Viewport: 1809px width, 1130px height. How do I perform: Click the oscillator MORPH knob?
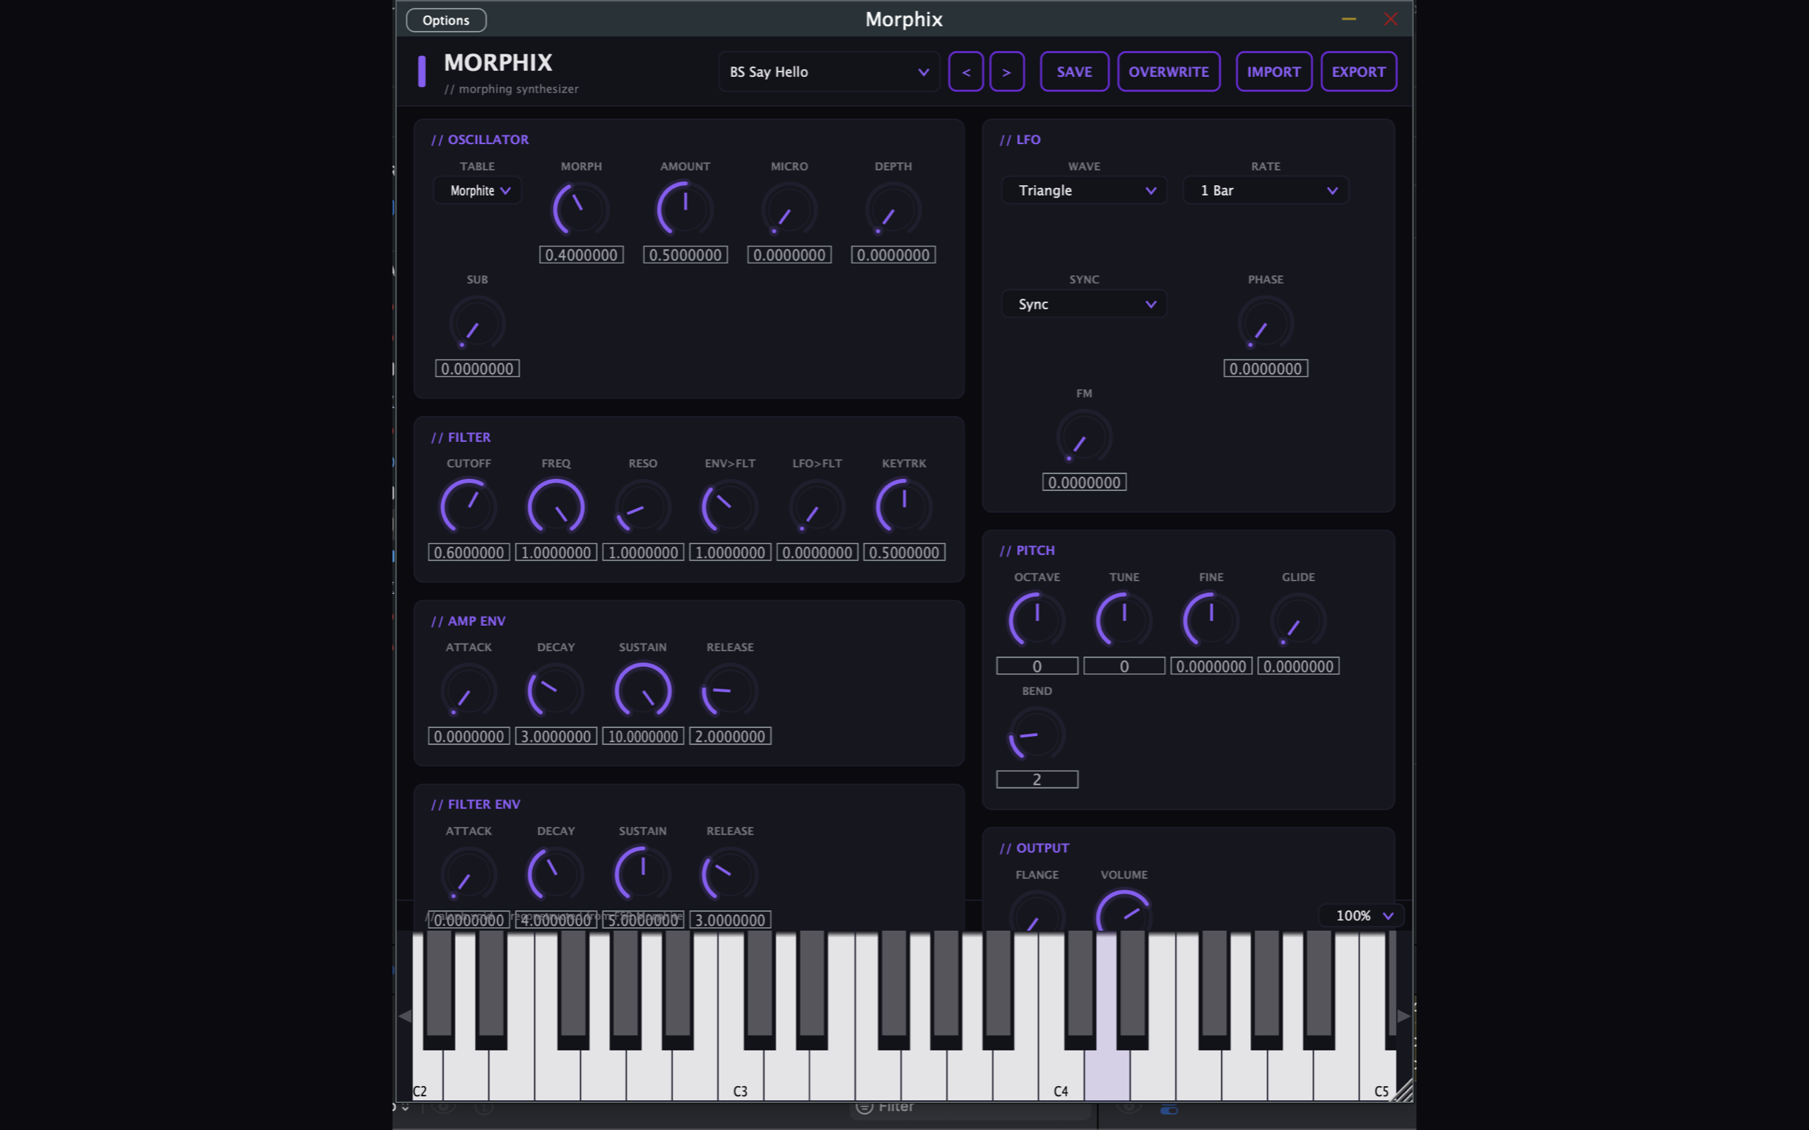(x=581, y=209)
